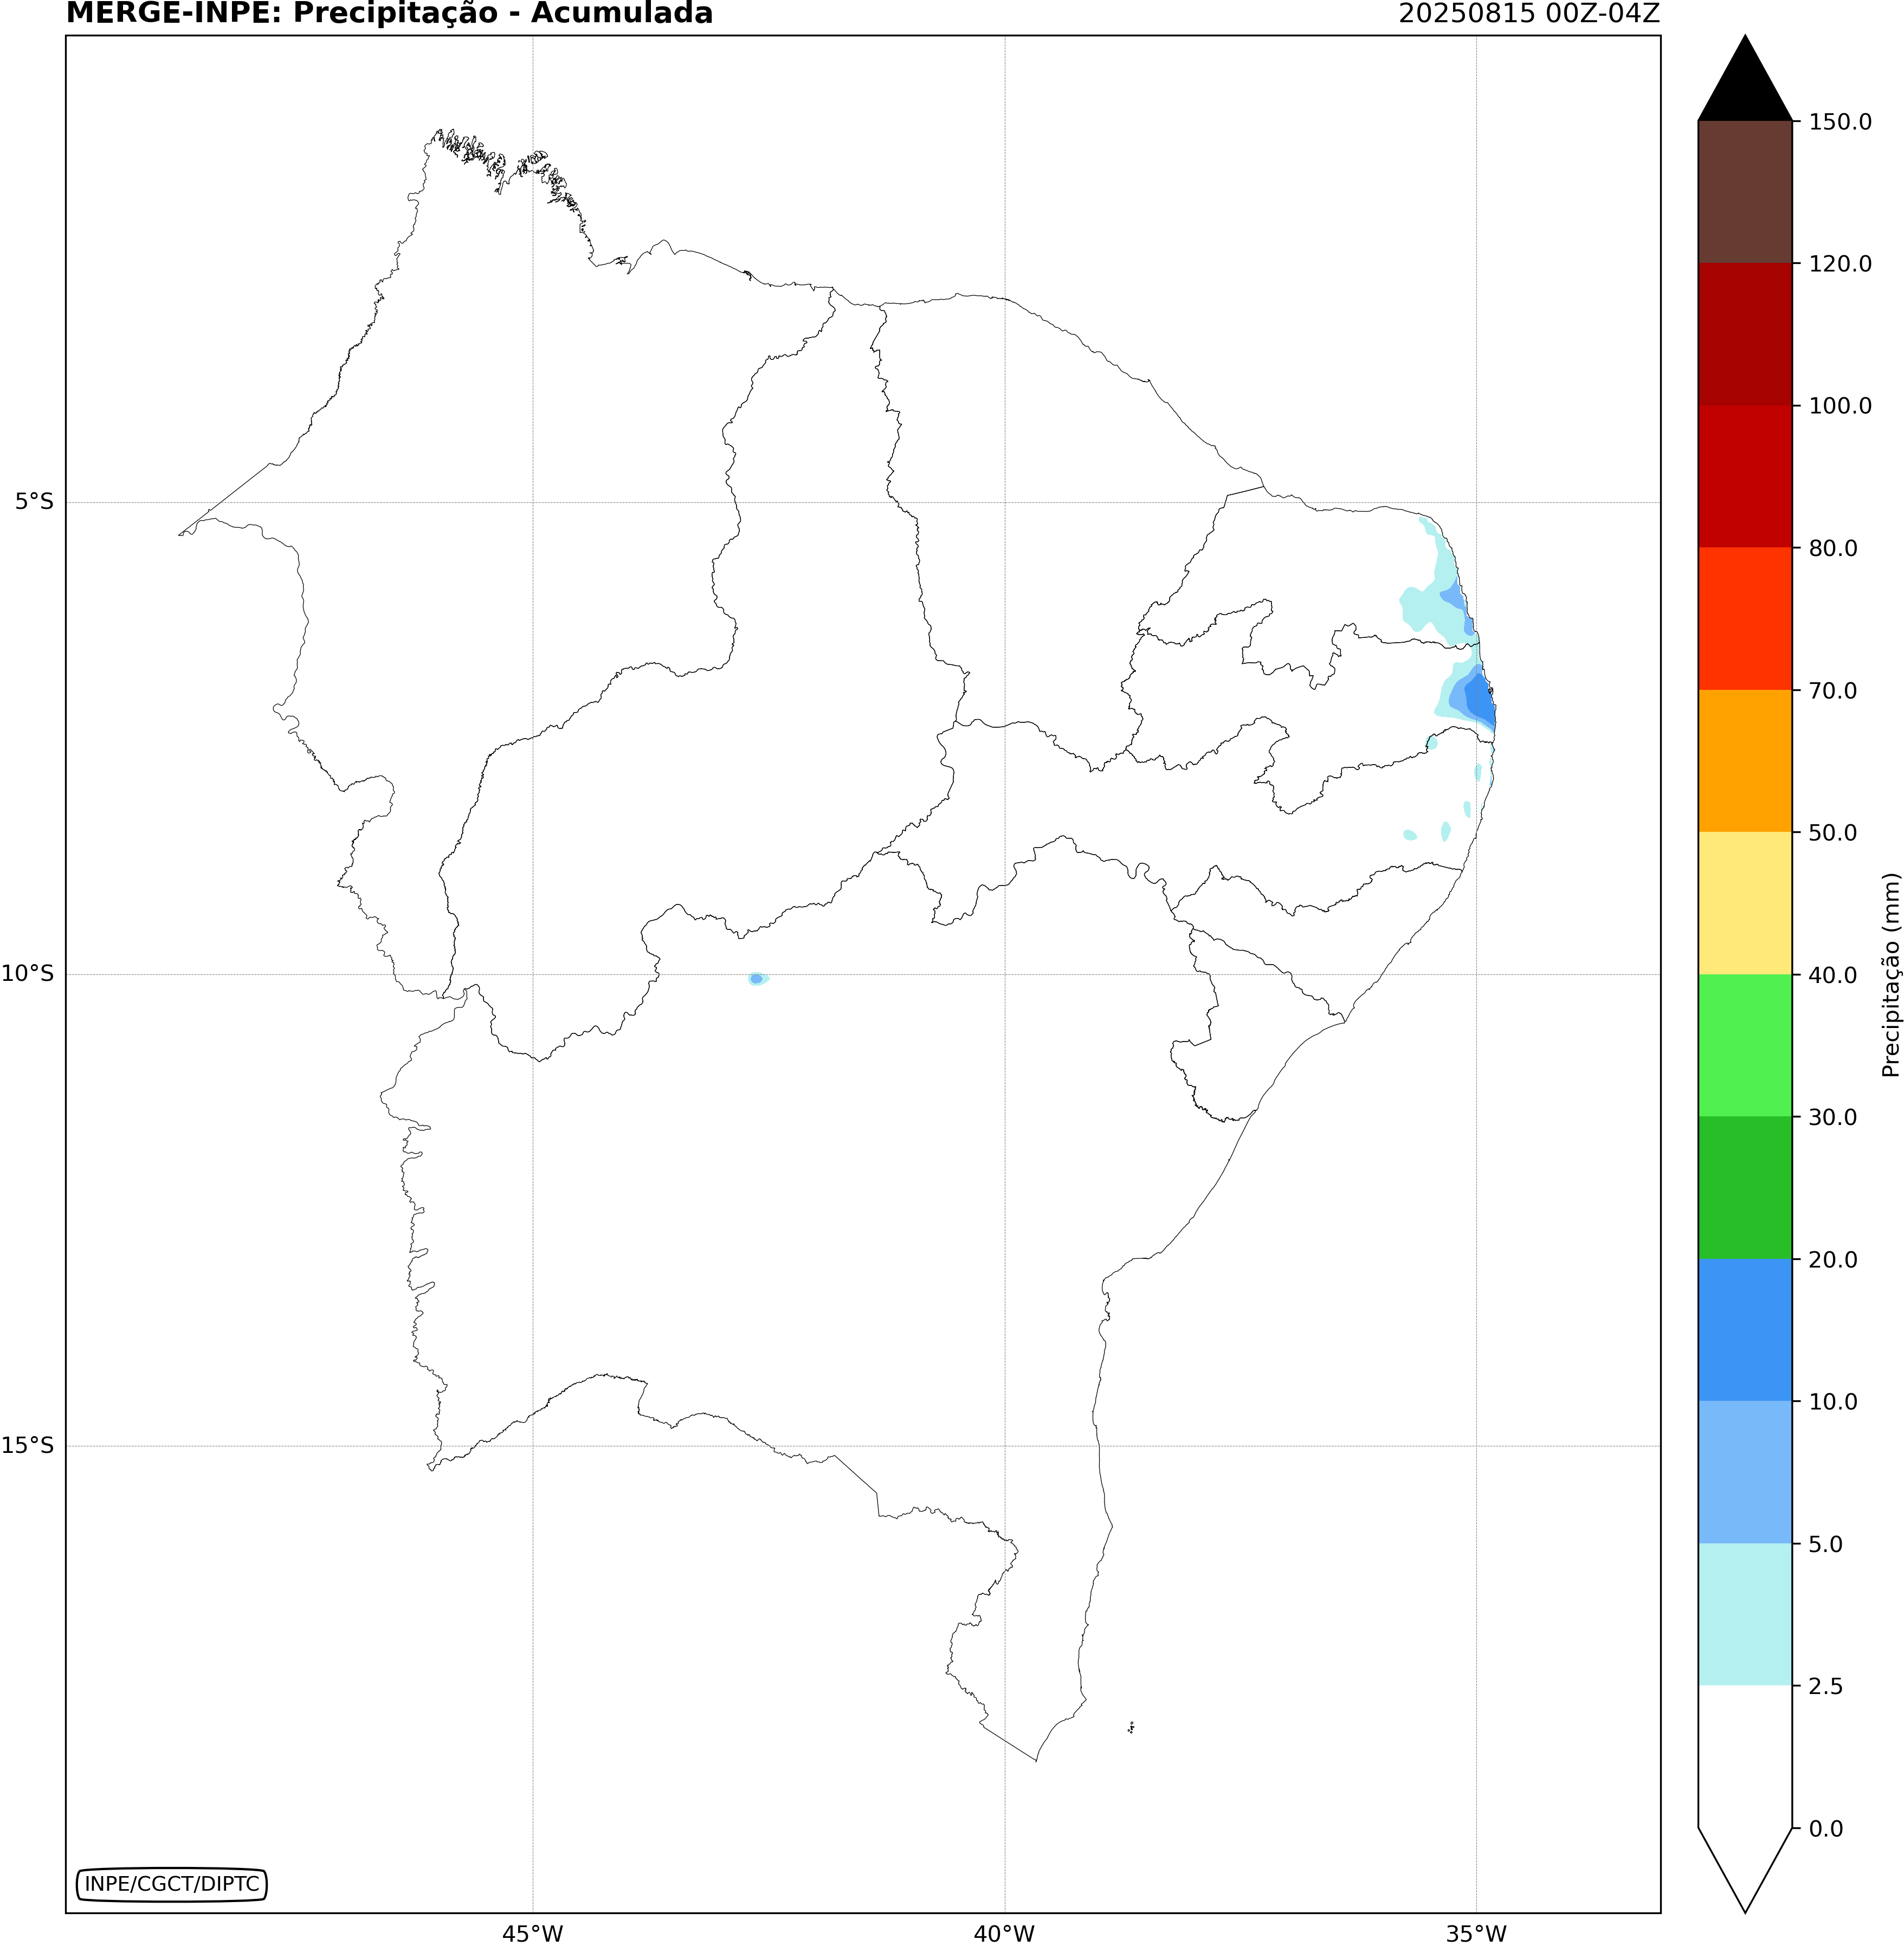
Task: Click the 45°W longitude axis label
Action: 532,1933
